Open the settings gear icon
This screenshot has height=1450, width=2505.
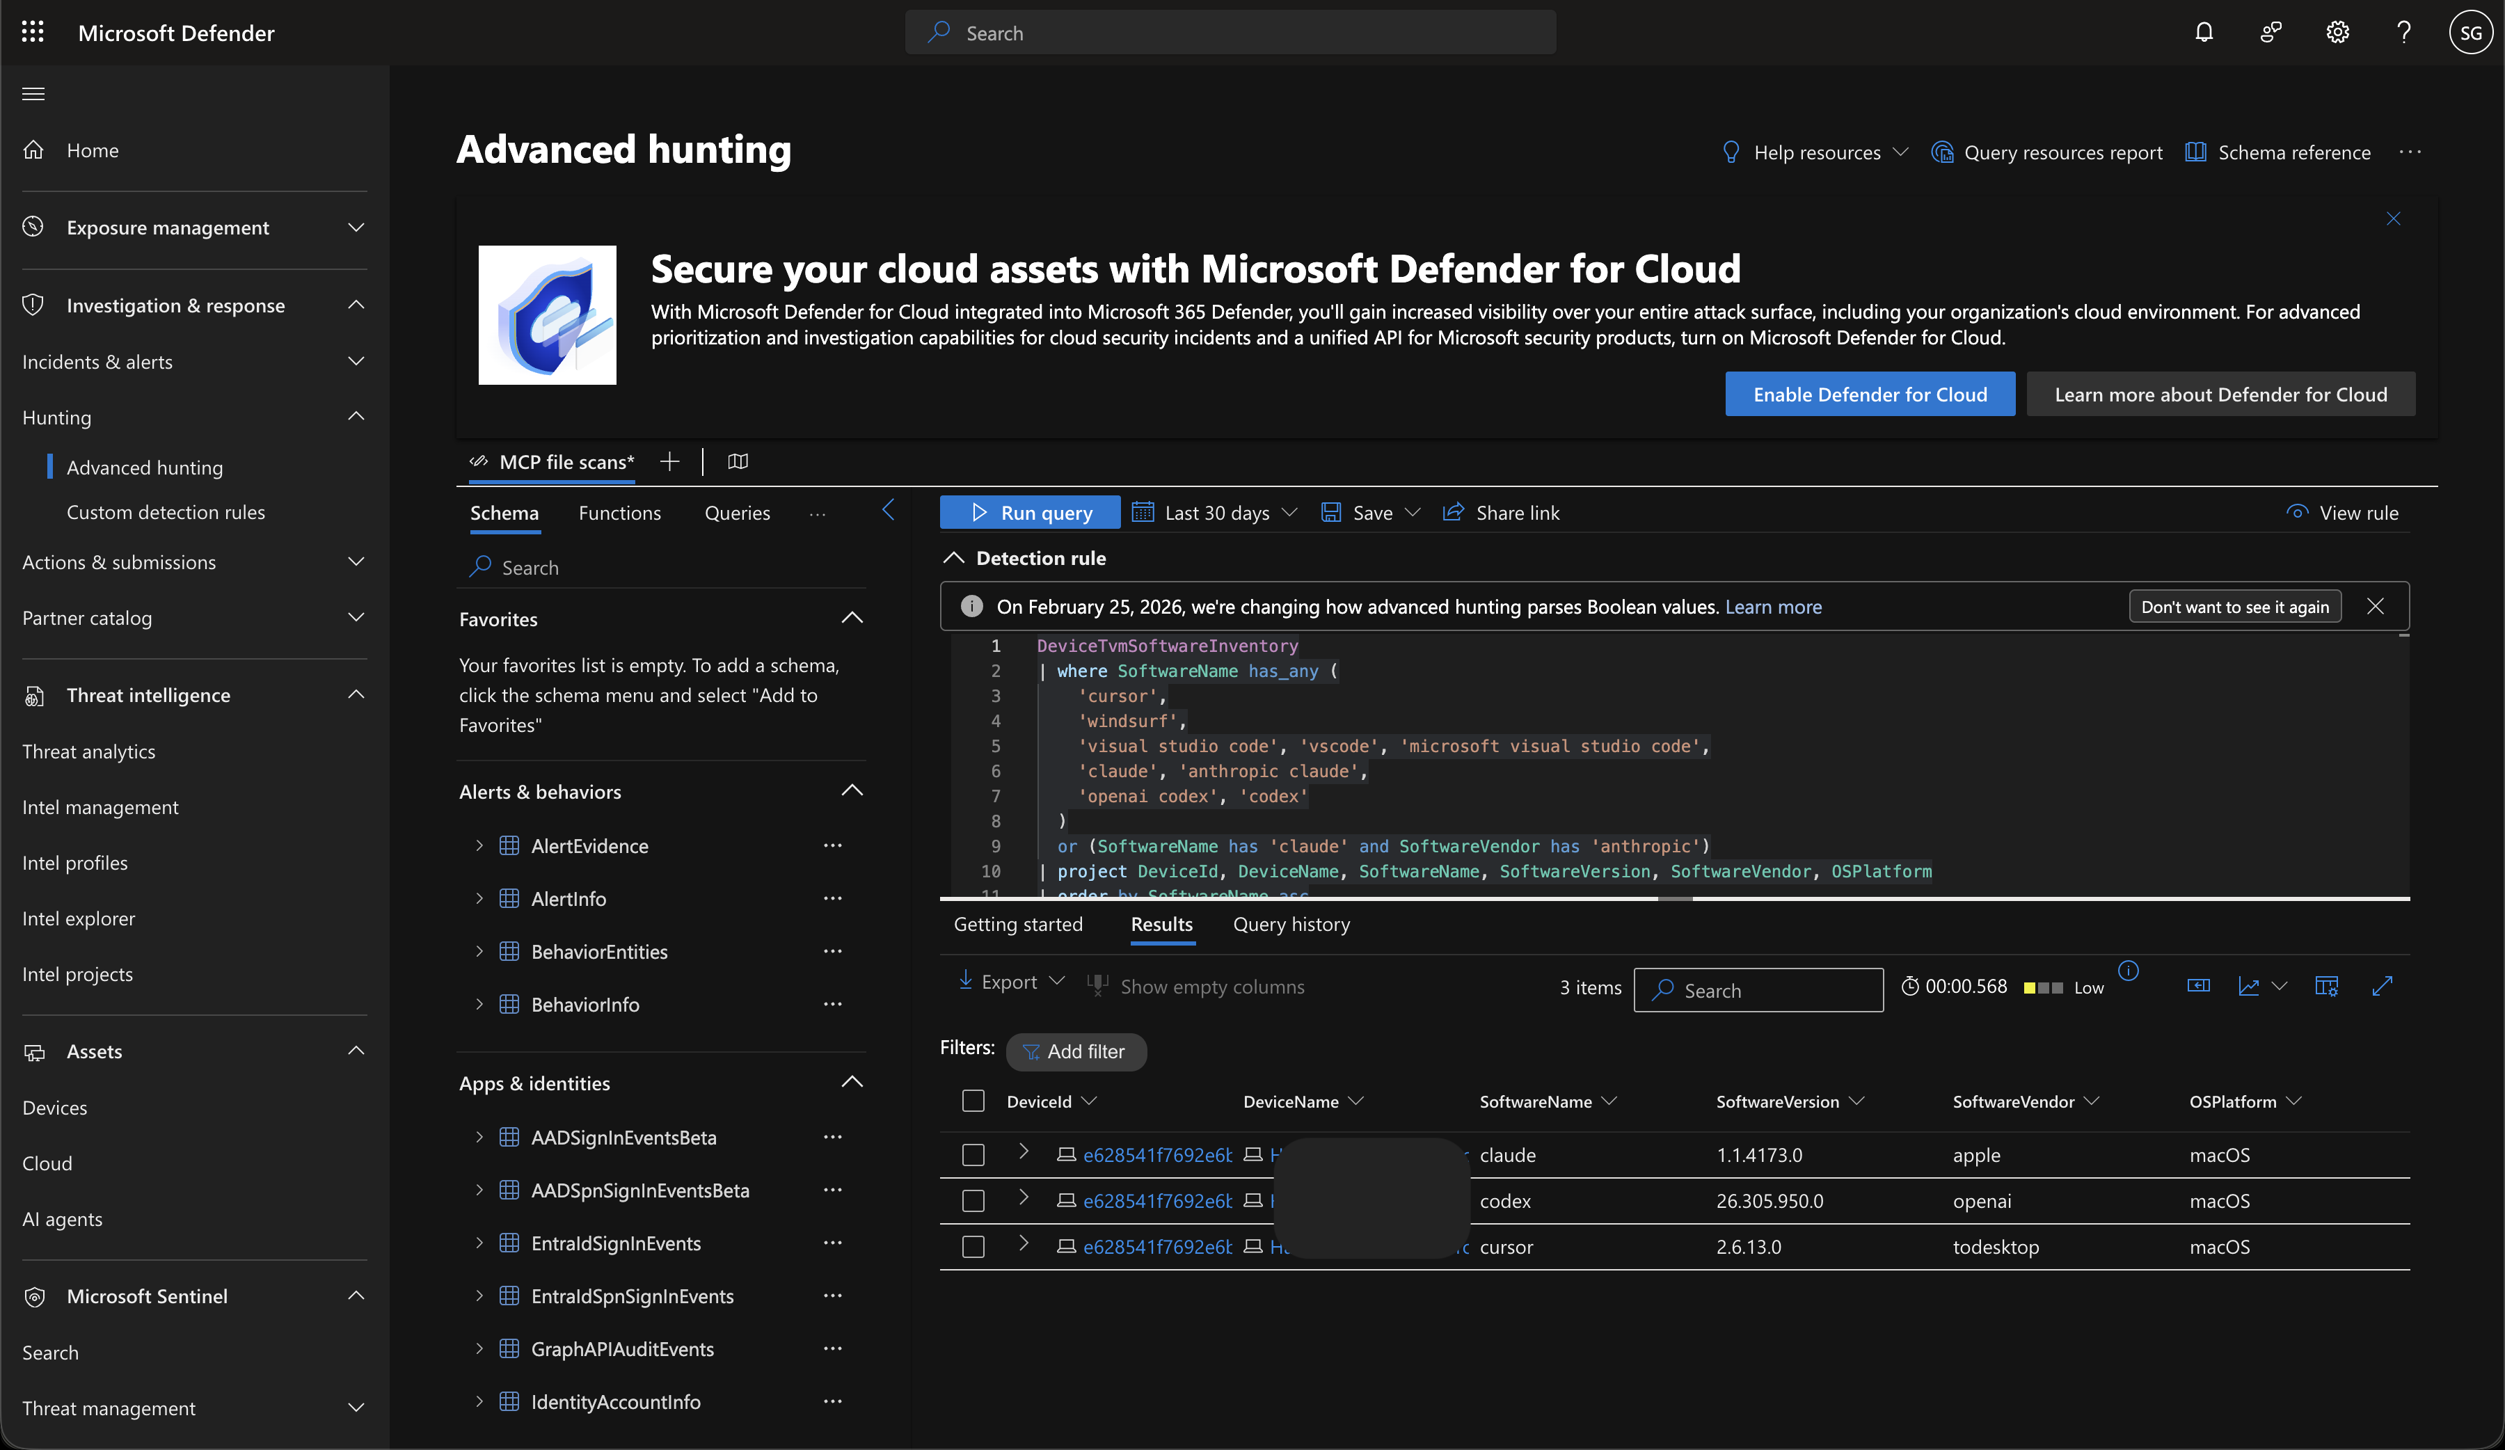(x=2337, y=33)
